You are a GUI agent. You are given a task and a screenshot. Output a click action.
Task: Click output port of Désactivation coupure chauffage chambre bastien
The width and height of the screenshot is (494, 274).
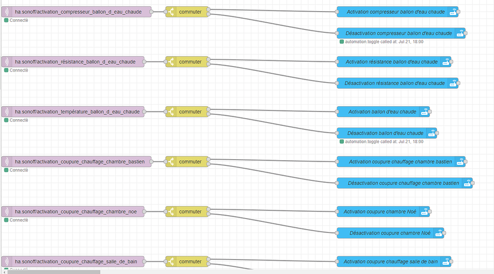(x=473, y=183)
